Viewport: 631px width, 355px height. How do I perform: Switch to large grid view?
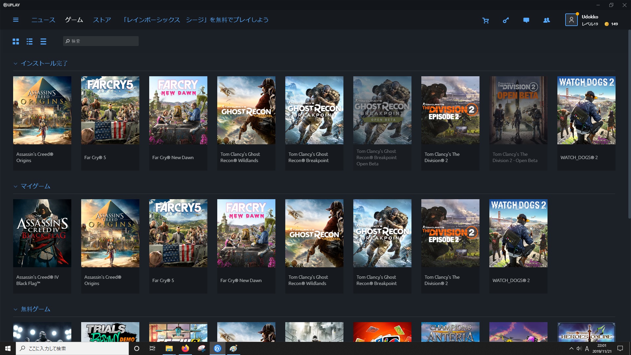pyautogui.click(x=16, y=41)
